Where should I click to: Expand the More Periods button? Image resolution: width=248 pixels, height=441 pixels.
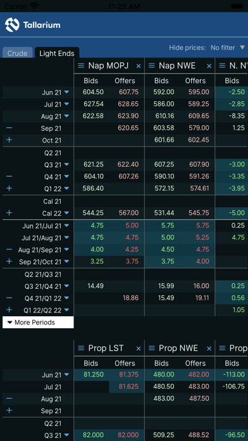tap(38, 323)
